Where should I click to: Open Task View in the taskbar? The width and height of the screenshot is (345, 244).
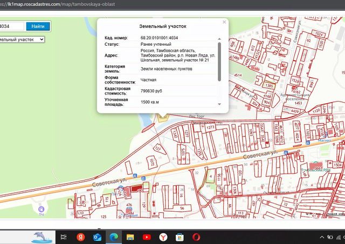coord(64,237)
